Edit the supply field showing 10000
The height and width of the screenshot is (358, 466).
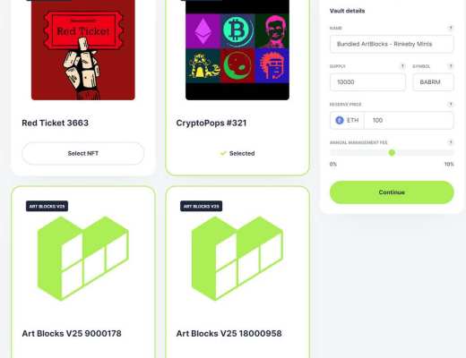pyautogui.click(x=367, y=82)
